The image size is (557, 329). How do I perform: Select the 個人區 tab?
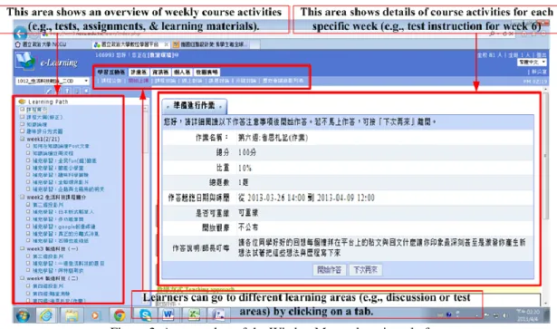(x=182, y=73)
